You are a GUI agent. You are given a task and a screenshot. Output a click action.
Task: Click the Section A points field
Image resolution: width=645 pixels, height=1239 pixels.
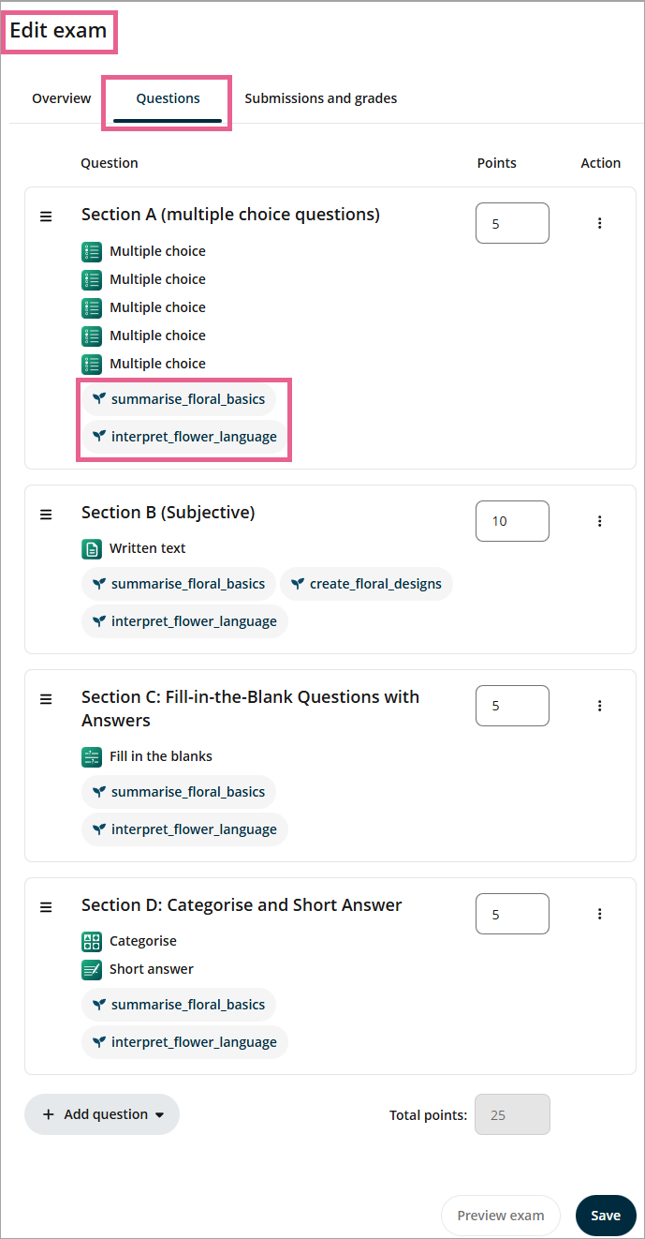click(512, 223)
